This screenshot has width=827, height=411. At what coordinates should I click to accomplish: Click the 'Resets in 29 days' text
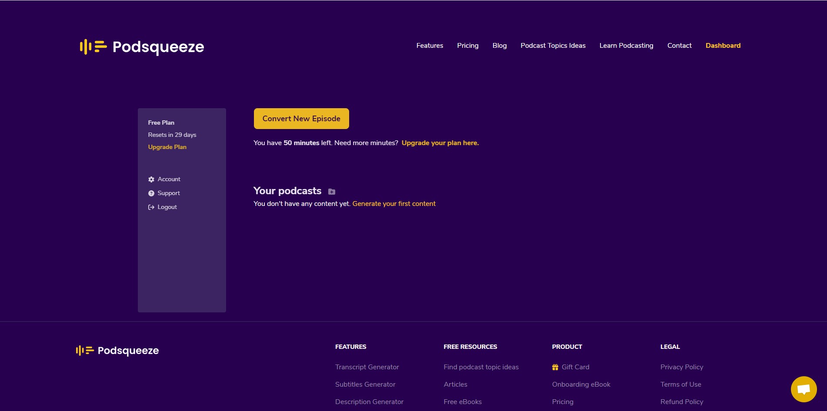tap(172, 135)
